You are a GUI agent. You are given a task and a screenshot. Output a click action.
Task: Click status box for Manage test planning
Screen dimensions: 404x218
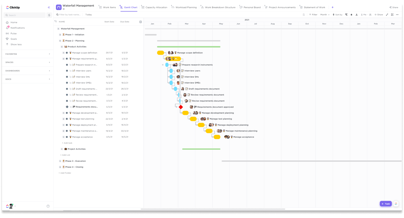[x=67, y=119]
